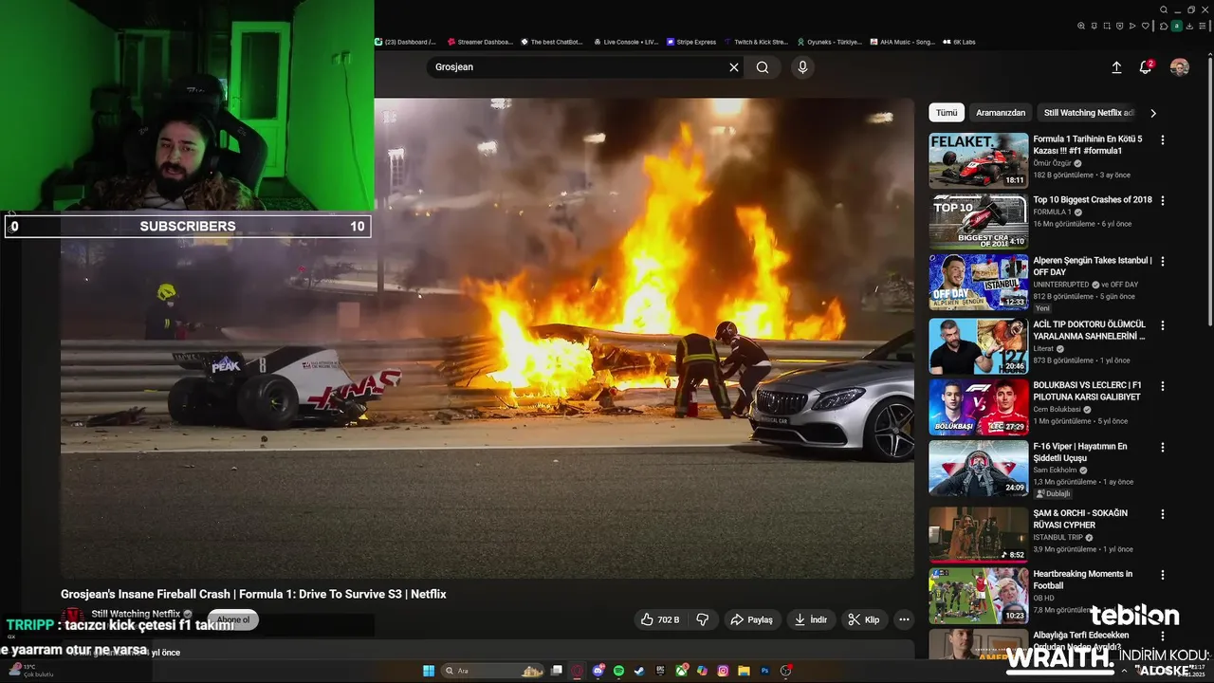This screenshot has width=1214, height=683.
Task: Download the video with İndir
Action: pyautogui.click(x=810, y=619)
